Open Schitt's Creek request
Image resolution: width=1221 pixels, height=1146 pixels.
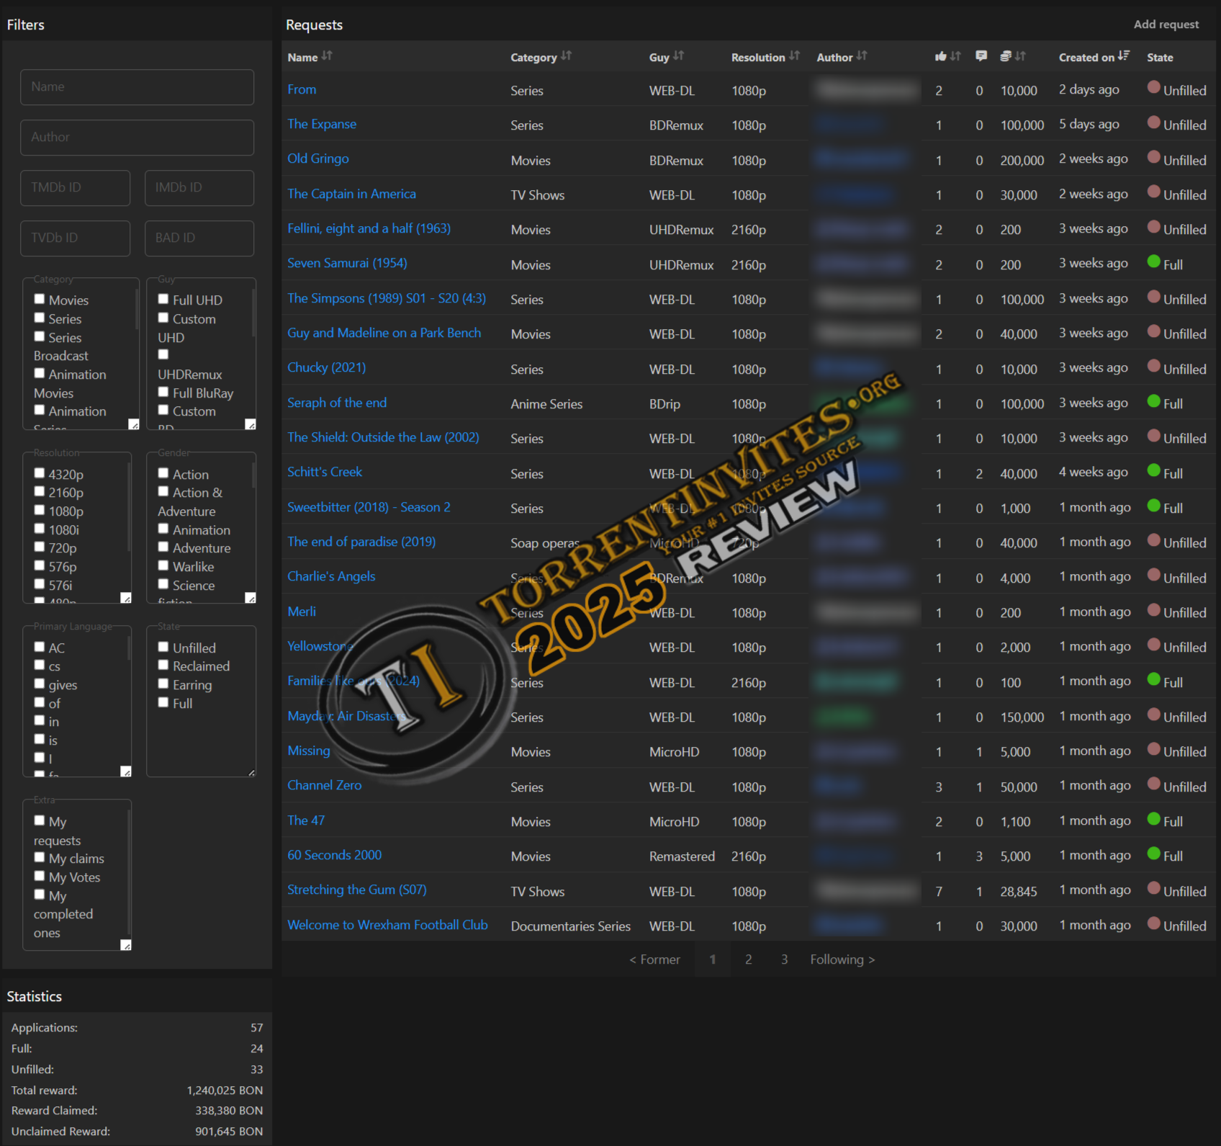(x=325, y=472)
